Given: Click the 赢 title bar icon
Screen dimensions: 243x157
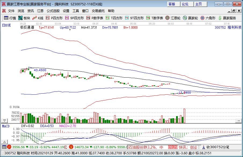Looking at the screenshot, I should click(x=3, y=4).
